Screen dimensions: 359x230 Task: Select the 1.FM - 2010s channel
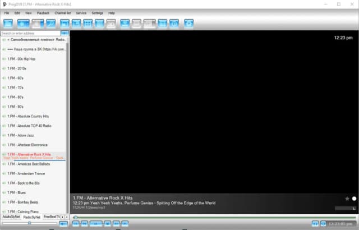(x=34, y=68)
